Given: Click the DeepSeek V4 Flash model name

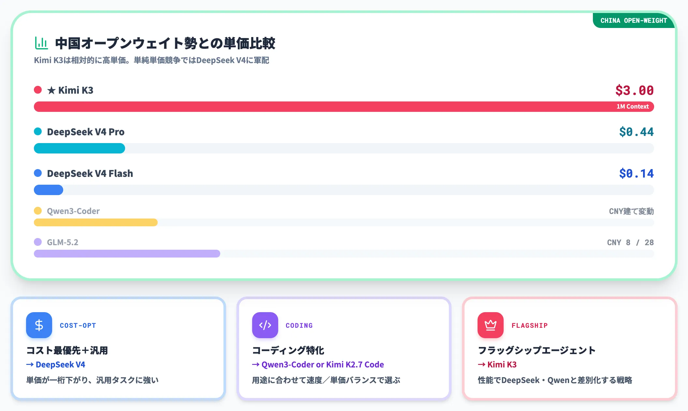Looking at the screenshot, I should pyautogui.click(x=90, y=174).
